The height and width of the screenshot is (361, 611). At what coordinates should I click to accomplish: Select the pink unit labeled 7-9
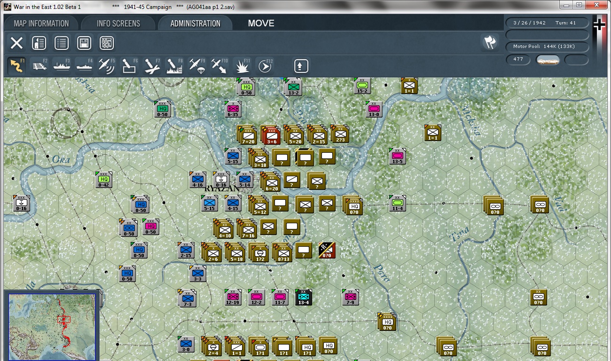(350, 298)
